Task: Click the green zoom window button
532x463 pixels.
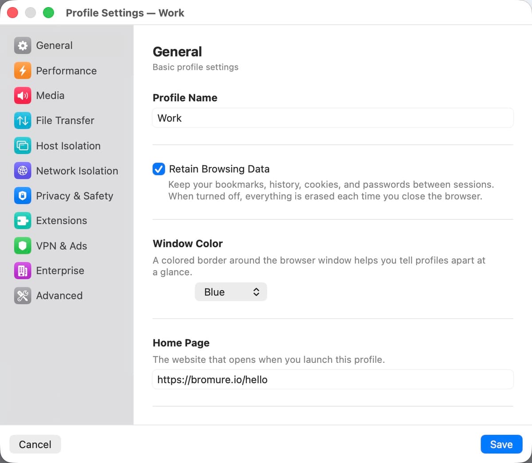Action: pos(48,13)
